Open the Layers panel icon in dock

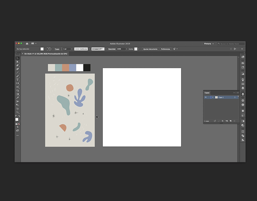pos(243,94)
